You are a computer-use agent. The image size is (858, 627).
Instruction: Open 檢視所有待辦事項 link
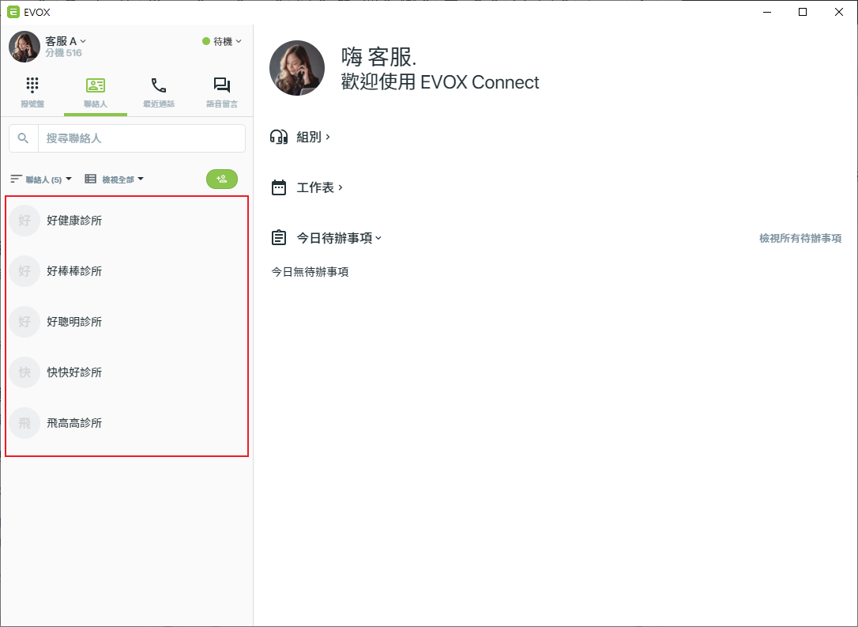coord(800,238)
